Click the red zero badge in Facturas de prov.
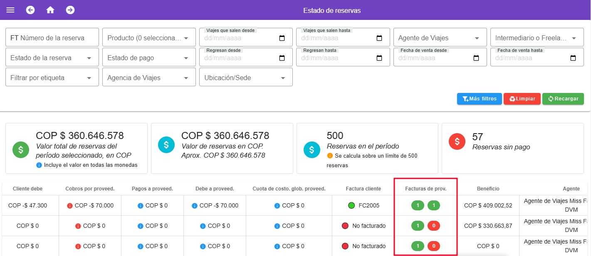The height and width of the screenshot is (256, 591). 434,226
